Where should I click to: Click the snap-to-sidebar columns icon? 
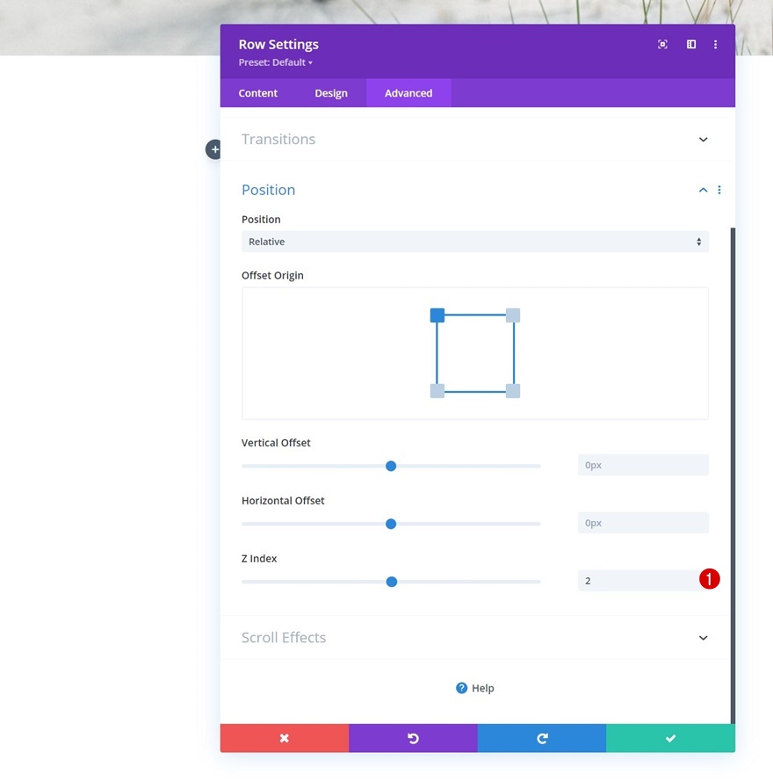[x=691, y=45]
